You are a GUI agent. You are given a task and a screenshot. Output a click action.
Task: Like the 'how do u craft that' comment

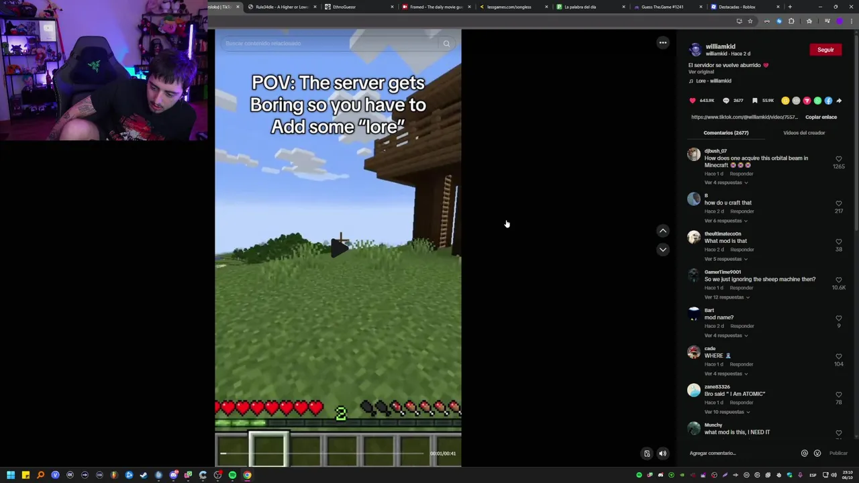(838, 203)
